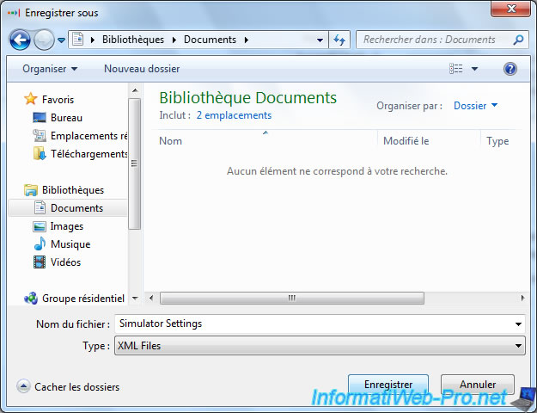Click the Nom du fichier text field

(314, 324)
